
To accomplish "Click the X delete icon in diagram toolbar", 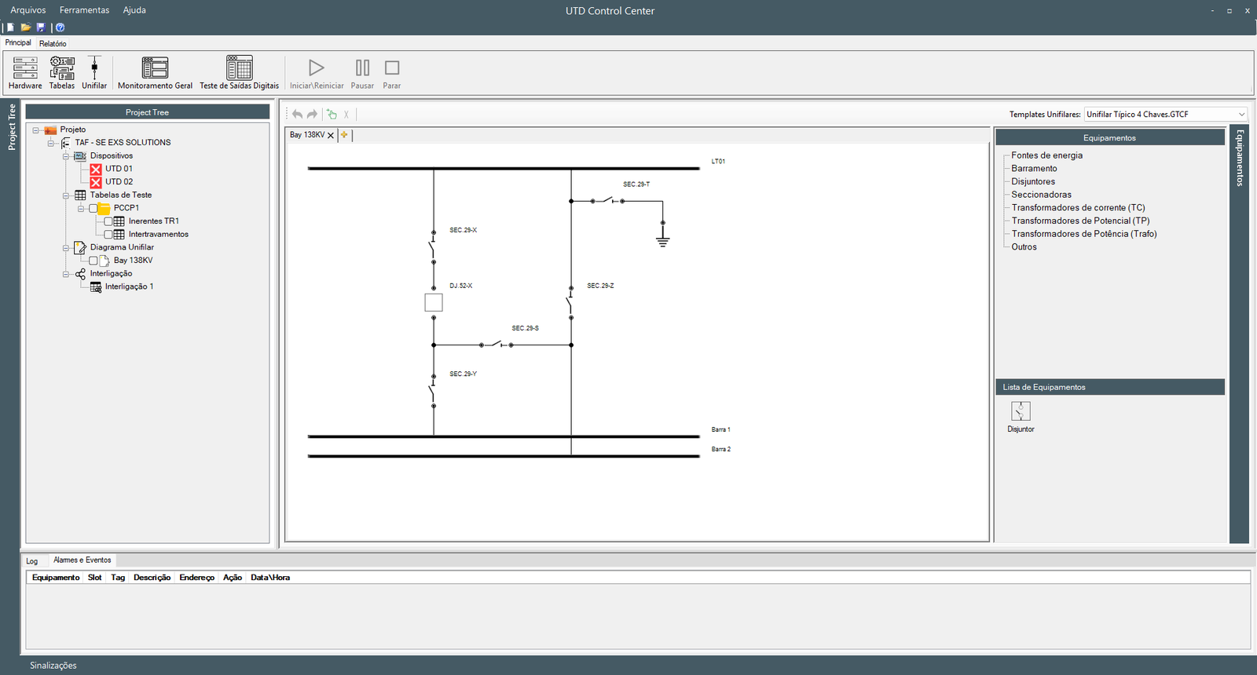I will [x=346, y=115].
